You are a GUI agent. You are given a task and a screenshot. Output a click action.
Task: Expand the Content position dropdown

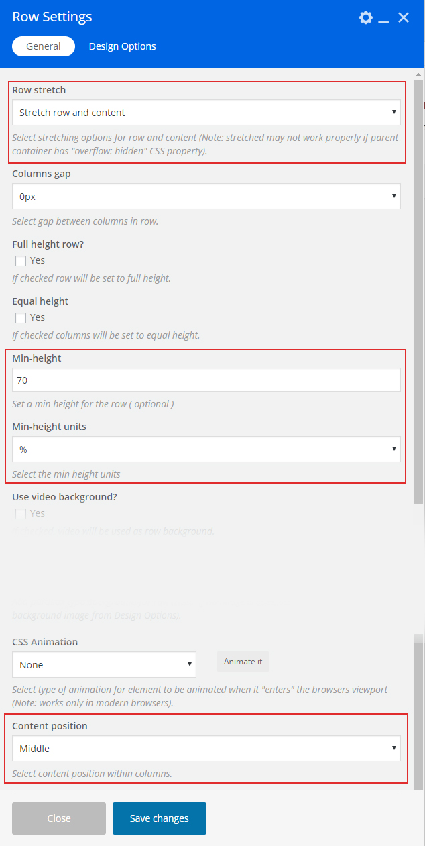[206, 749]
